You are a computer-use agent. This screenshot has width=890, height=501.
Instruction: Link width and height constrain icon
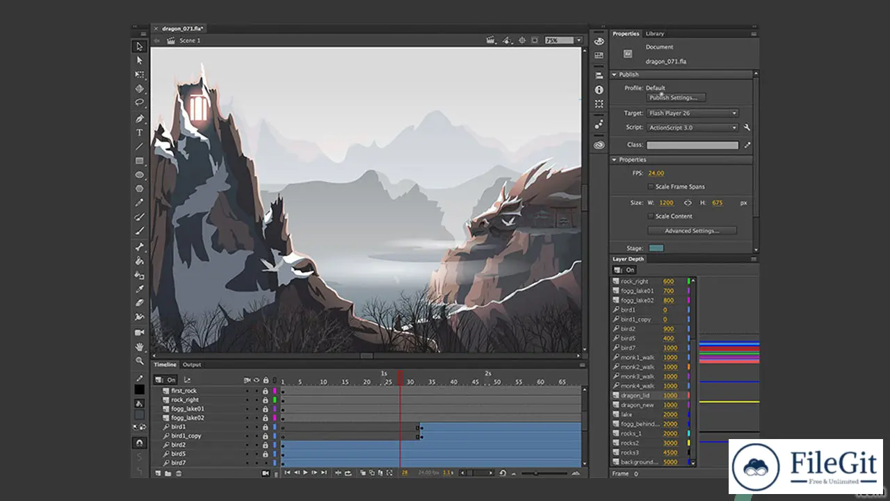click(x=688, y=202)
